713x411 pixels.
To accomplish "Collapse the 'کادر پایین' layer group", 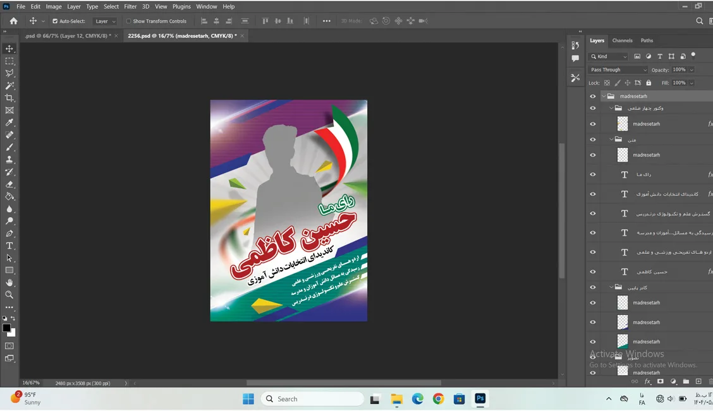I will (611, 287).
